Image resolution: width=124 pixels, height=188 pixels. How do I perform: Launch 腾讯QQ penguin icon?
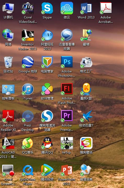[x=47, y=143]
